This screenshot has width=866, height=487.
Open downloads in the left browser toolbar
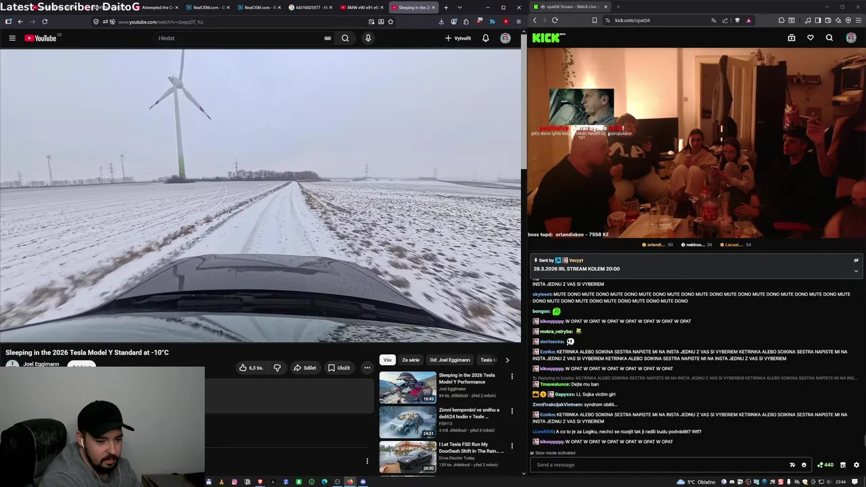click(x=441, y=22)
